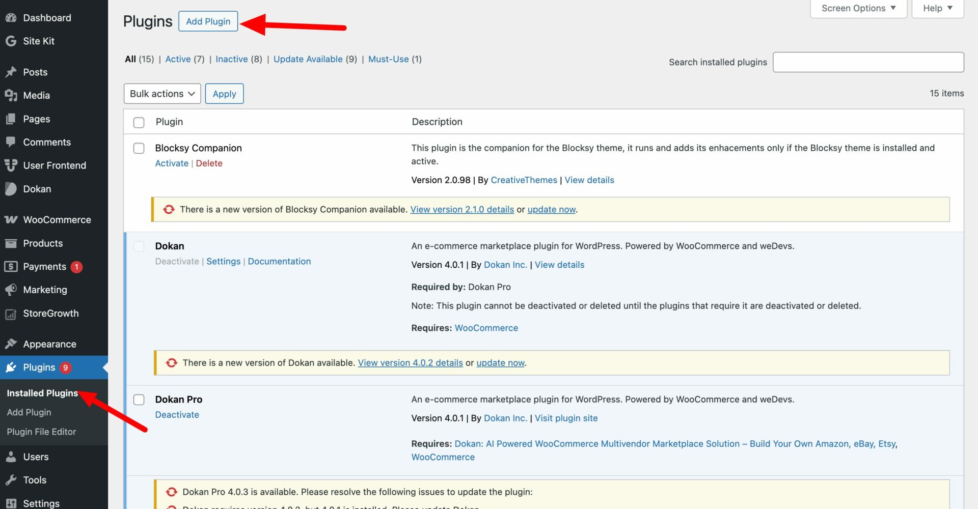
Task: Toggle the select-all plugins checkbox in header
Action: tap(139, 122)
